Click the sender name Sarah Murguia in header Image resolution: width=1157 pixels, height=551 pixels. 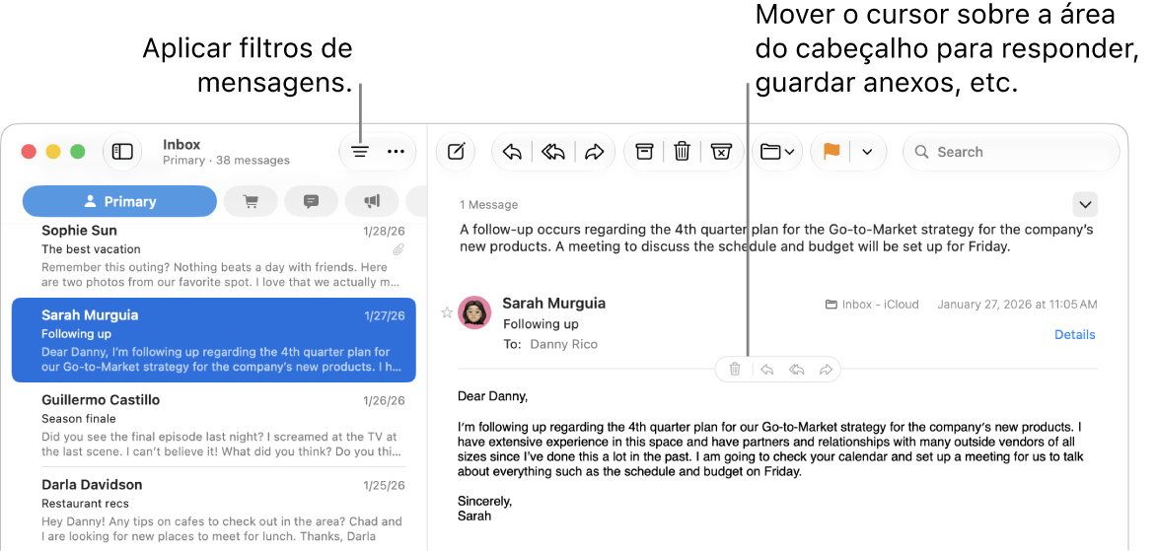tap(554, 304)
